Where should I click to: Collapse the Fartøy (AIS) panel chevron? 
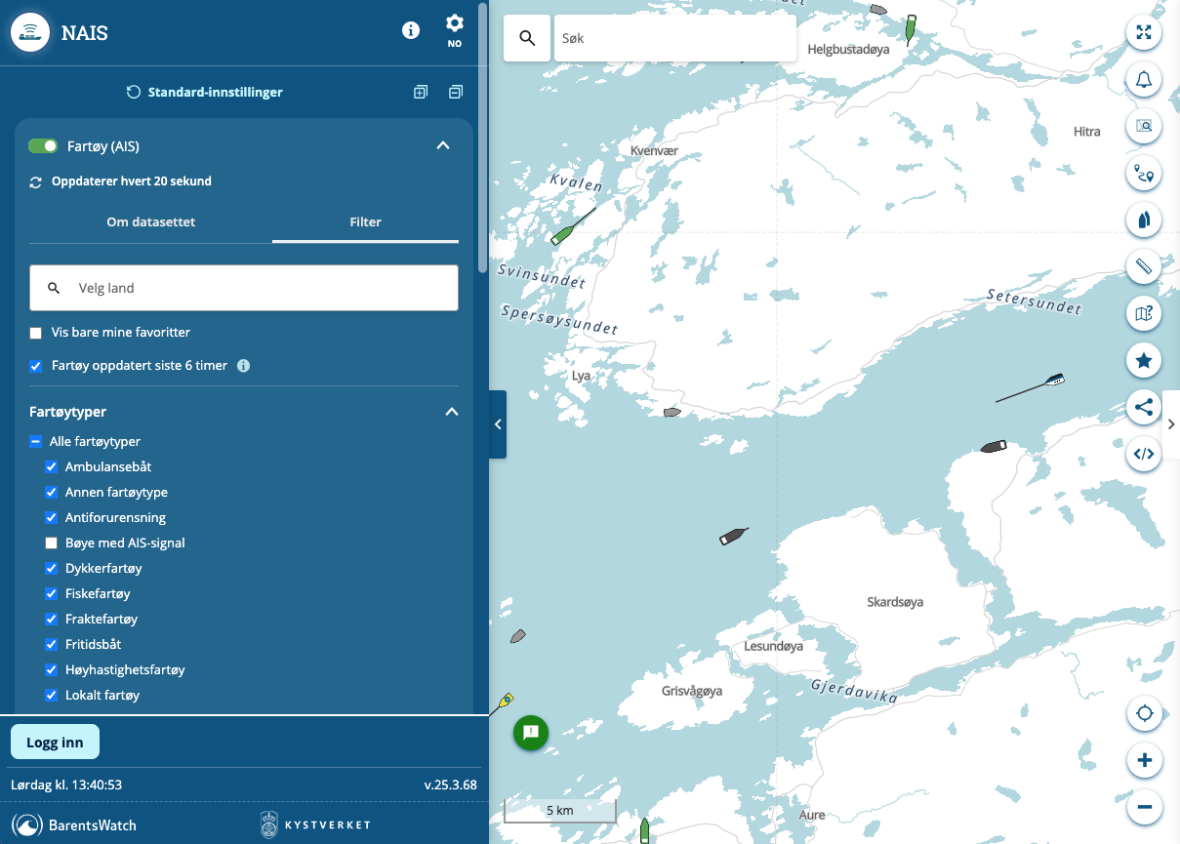(442, 146)
